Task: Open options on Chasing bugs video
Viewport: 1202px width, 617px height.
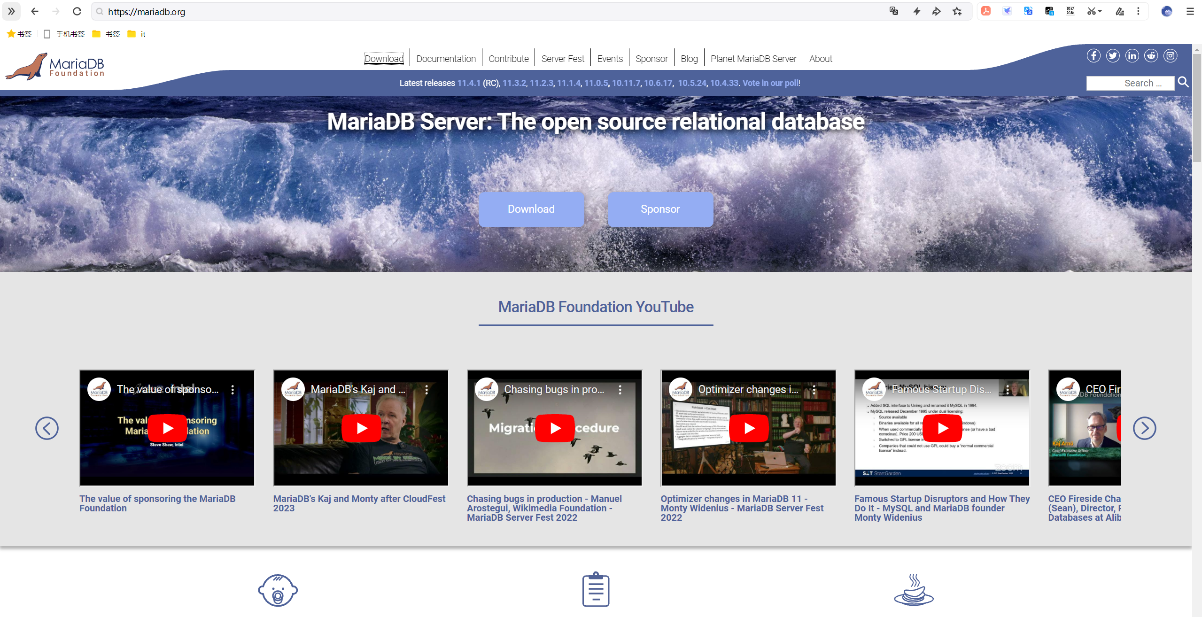Action: click(x=620, y=389)
